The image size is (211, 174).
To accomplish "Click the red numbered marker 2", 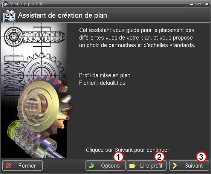I will tap(159, 157).
